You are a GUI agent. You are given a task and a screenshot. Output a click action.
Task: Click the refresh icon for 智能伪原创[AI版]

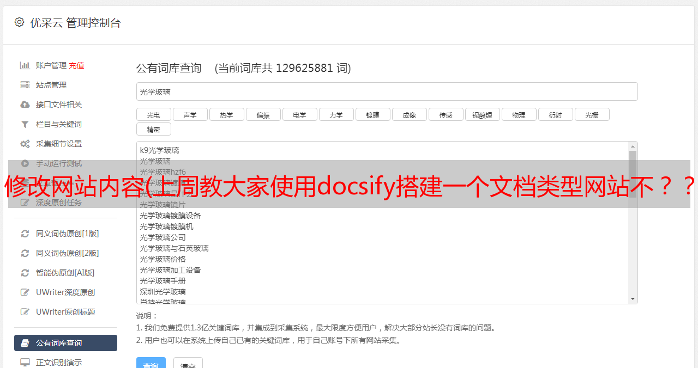click(25, 273)
